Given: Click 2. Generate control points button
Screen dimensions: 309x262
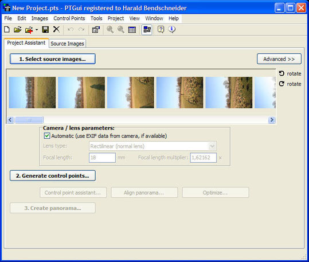Looking at the screenshot, I should pos(53,175).
